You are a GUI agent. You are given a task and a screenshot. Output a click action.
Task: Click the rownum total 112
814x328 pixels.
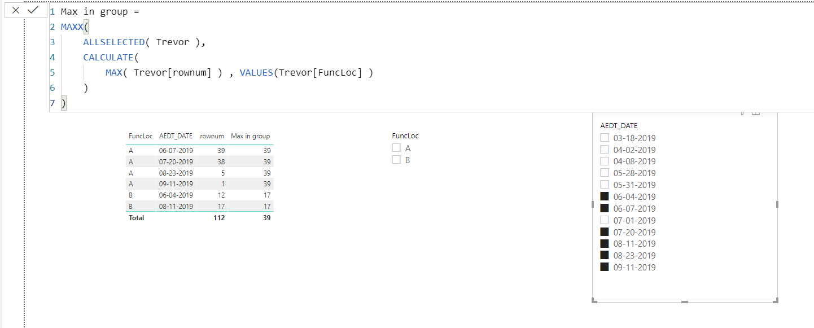[219, 218]
